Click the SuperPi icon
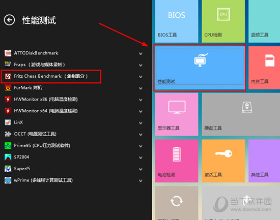The height and width of the screenshot is (220, 280). (x=8, y=169)
